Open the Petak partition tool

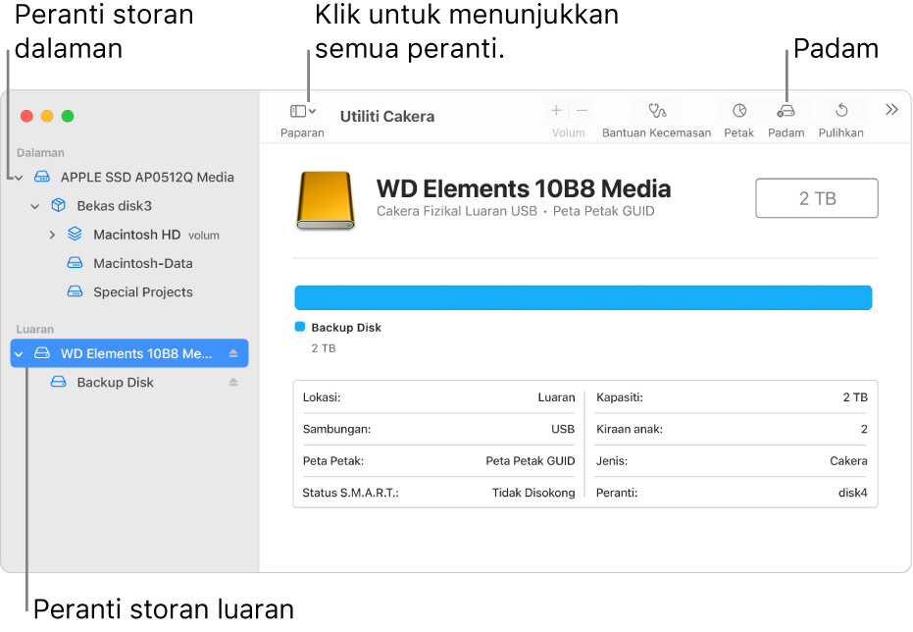pos(738,110)
